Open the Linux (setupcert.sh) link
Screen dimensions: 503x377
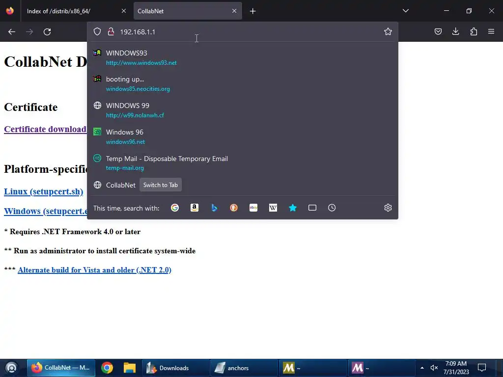click(x=44, y=191)
